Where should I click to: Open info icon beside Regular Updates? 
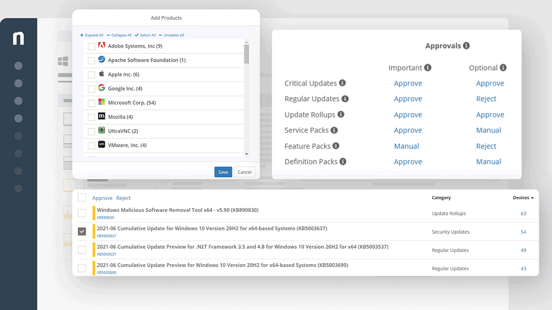(345, 99)
